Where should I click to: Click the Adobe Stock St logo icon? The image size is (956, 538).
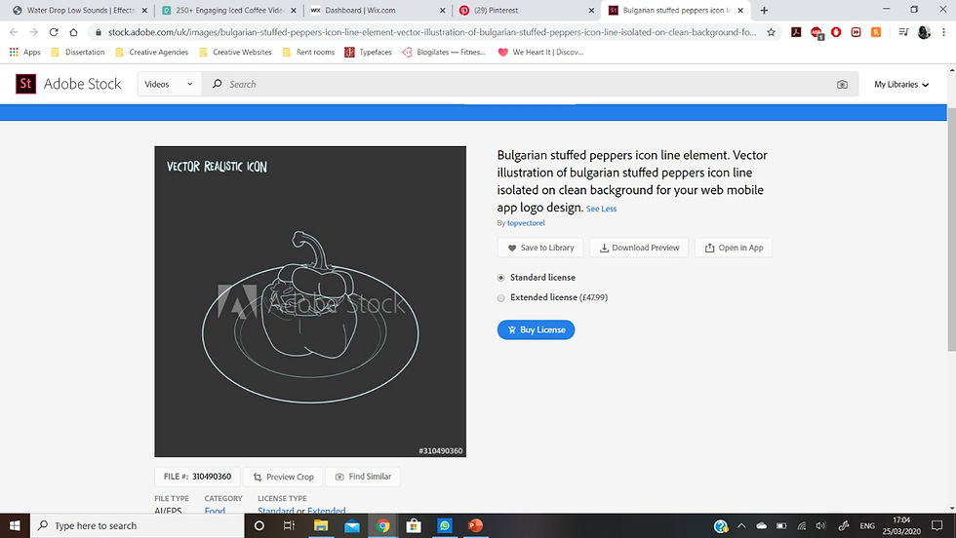point(25,84)
